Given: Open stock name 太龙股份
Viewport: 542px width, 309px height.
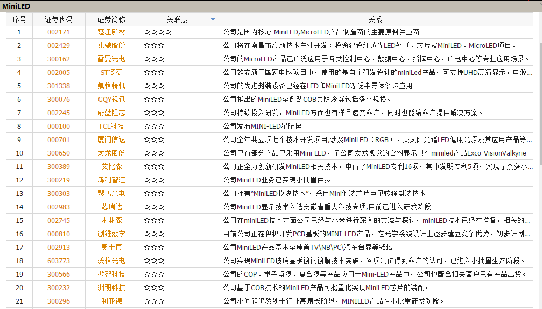Looking at the screenshot, I should 111,153.
